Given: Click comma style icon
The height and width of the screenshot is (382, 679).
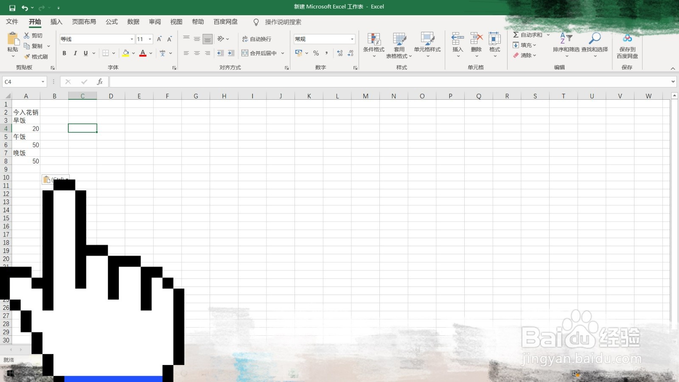Looking at the screenshot, I should coord(327,53).
